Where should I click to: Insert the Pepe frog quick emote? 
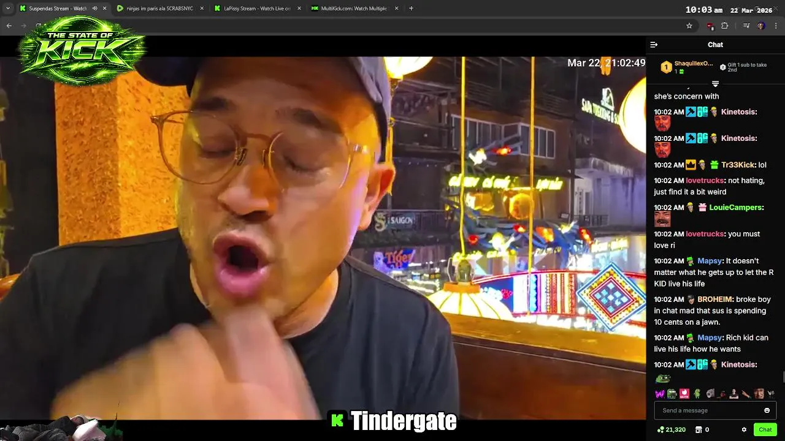[672, 394]
